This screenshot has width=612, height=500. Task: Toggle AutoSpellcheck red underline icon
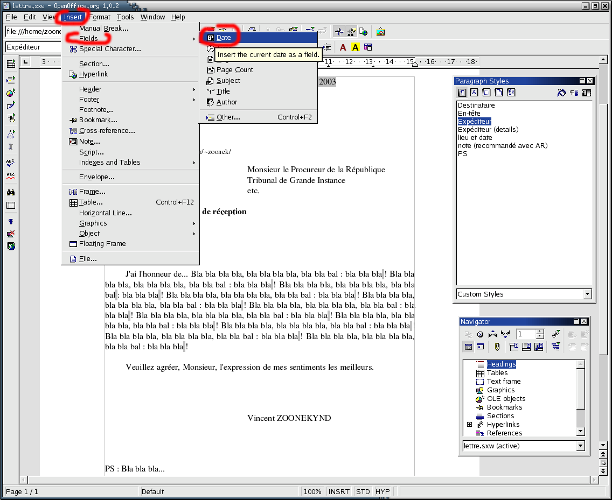pos(11,176)
